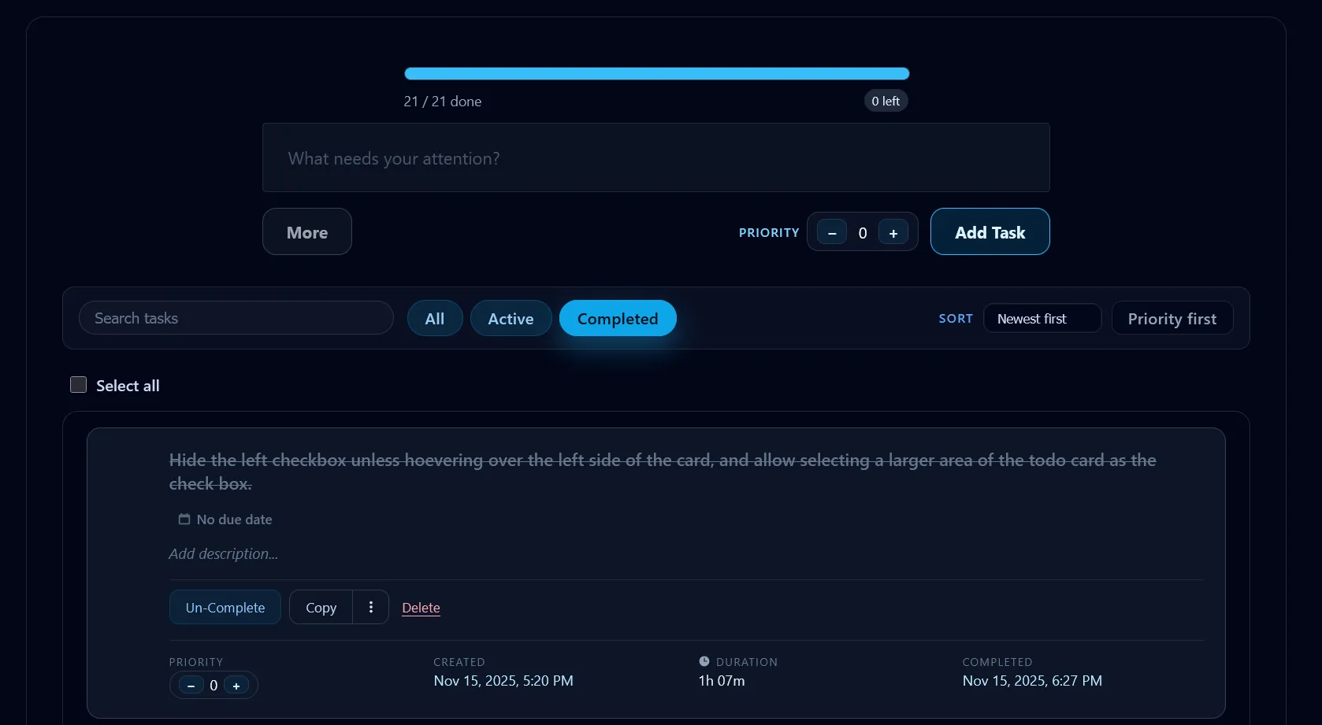This screenshot has height=725, width=1322.
Task: Open the three-dot menu beside Copy
Action: 370,607
